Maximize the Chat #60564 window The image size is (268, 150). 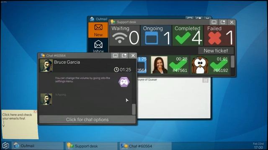point(124,55)
